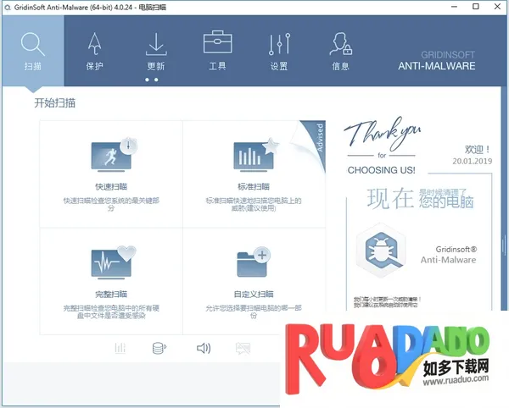509x408 pixels.
Task: Click the feedback message icon at bottom
Action: tap(243, 348)
